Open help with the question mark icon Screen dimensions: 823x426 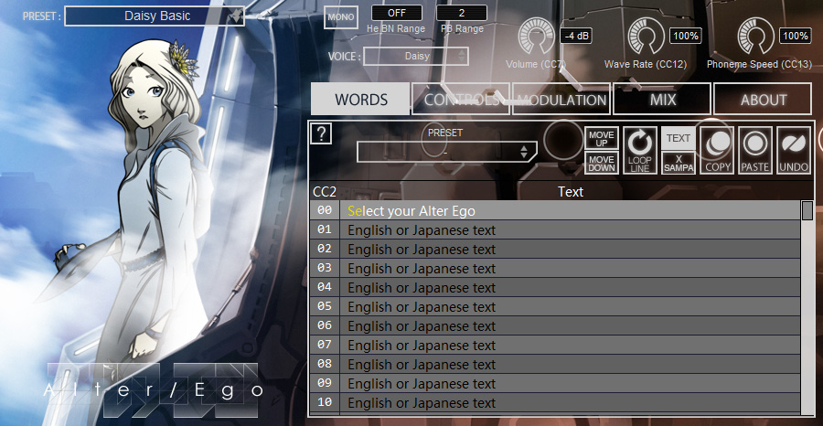[321, 134]
